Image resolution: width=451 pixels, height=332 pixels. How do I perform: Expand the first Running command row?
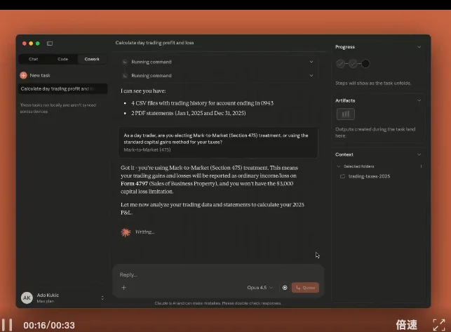coord(311,62)
